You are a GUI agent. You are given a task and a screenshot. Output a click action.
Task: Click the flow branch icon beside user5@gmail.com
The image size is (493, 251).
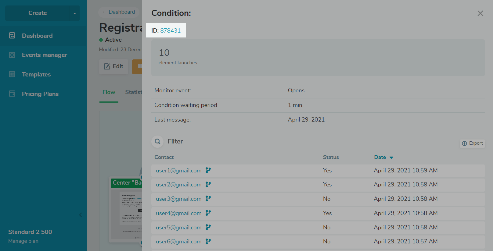[x=208, y=227]
